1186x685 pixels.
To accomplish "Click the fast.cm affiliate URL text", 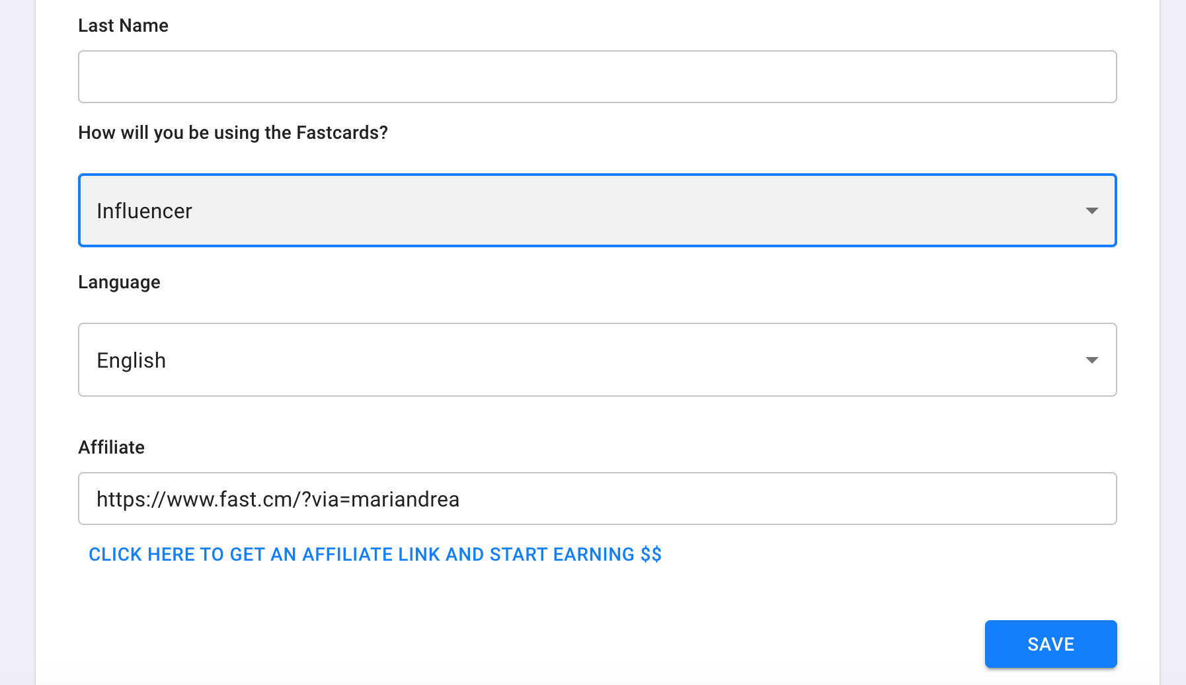I will (278, 499).
